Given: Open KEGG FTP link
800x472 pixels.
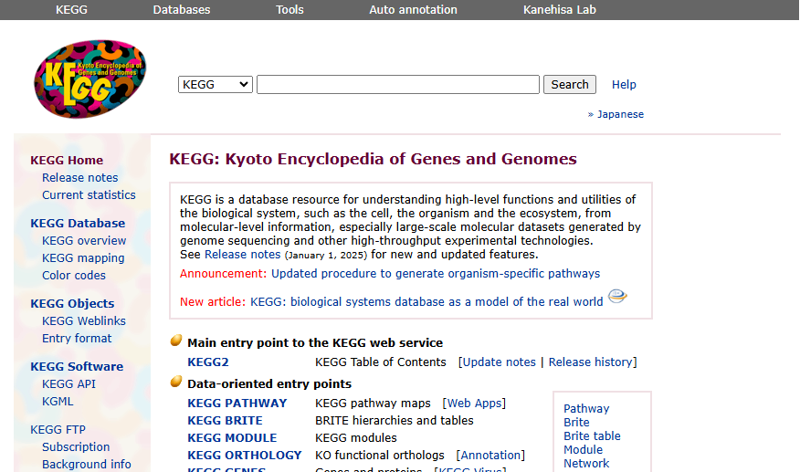Looking at the screenshot, I should [58, 430].
